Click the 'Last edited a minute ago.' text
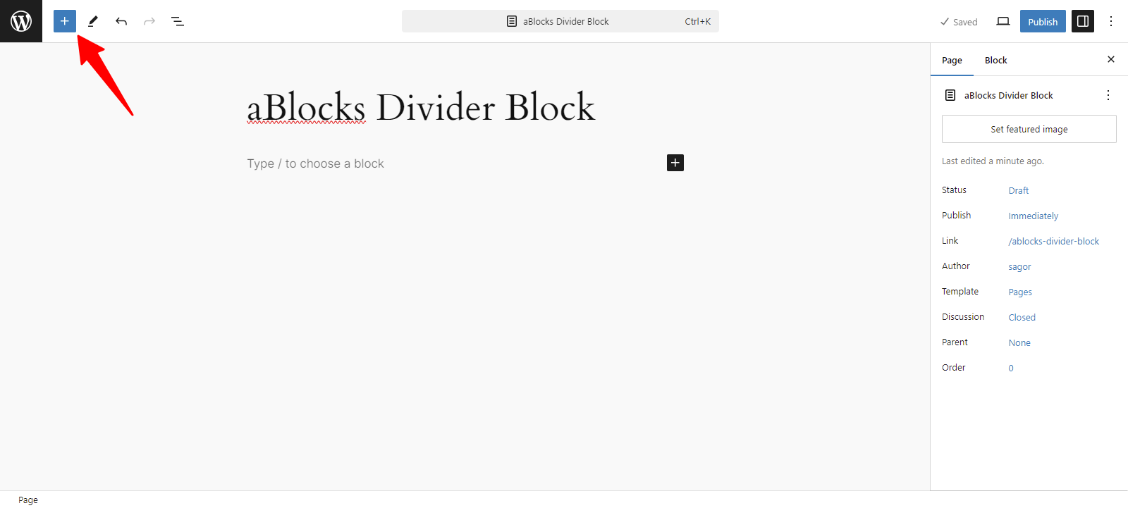 click(x=993, y=161)
